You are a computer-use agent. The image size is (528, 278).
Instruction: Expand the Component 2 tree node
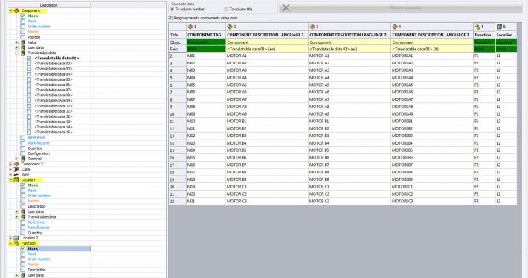pyautogui.click(x=10, y=164)
